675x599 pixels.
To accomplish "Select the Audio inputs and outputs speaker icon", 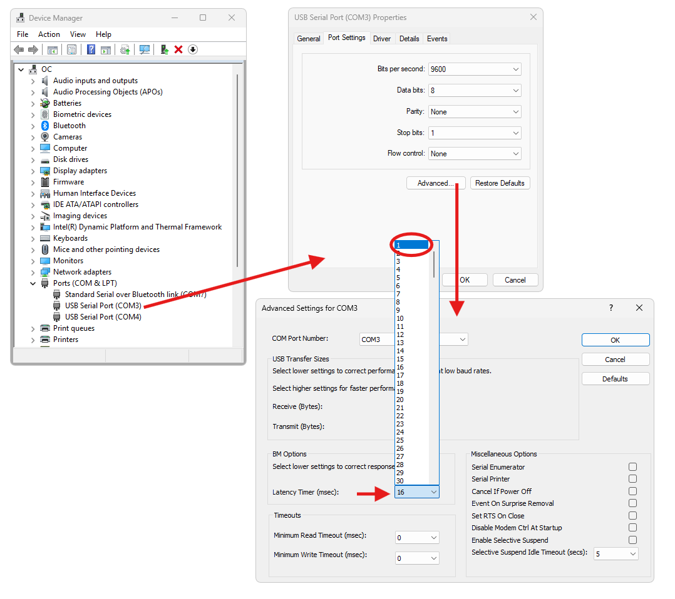I will point(45,81).
